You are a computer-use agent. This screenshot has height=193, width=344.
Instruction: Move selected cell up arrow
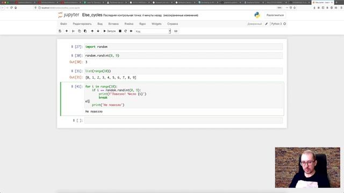click(x=92, y=31)
